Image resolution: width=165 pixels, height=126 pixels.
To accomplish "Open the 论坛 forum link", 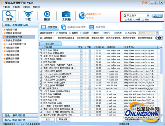I will pos(145,3).
